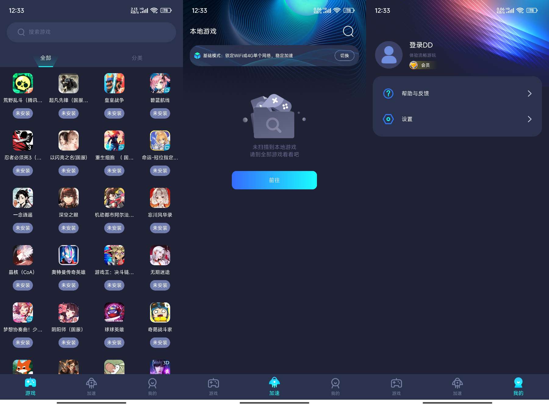Select the 球球英雄 game icon
Image resolution: width=549 pixels, height=407 pixels.
114,312
